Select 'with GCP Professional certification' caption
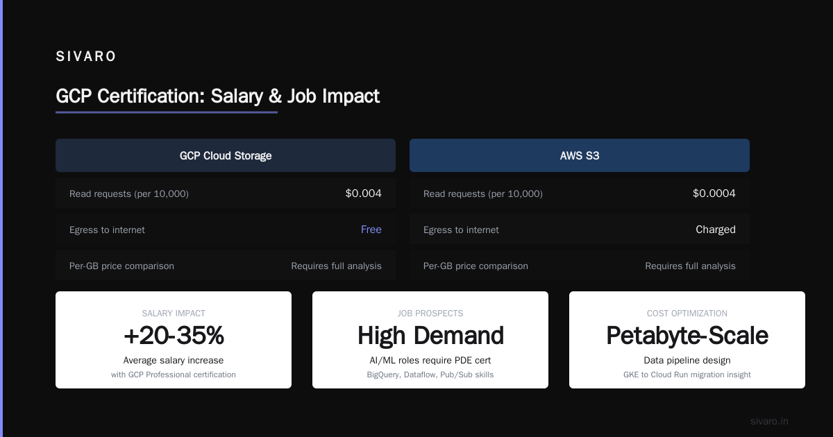 click(x=174, y=375)
